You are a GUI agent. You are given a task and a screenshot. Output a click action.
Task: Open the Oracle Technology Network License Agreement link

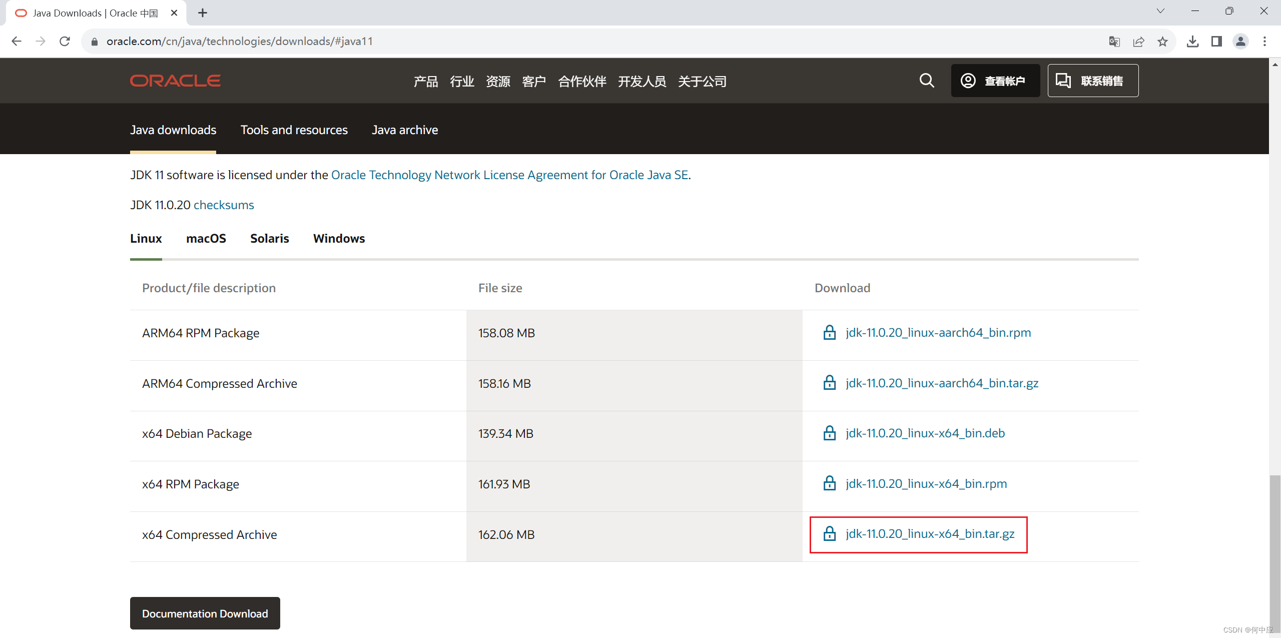[509, 175]
